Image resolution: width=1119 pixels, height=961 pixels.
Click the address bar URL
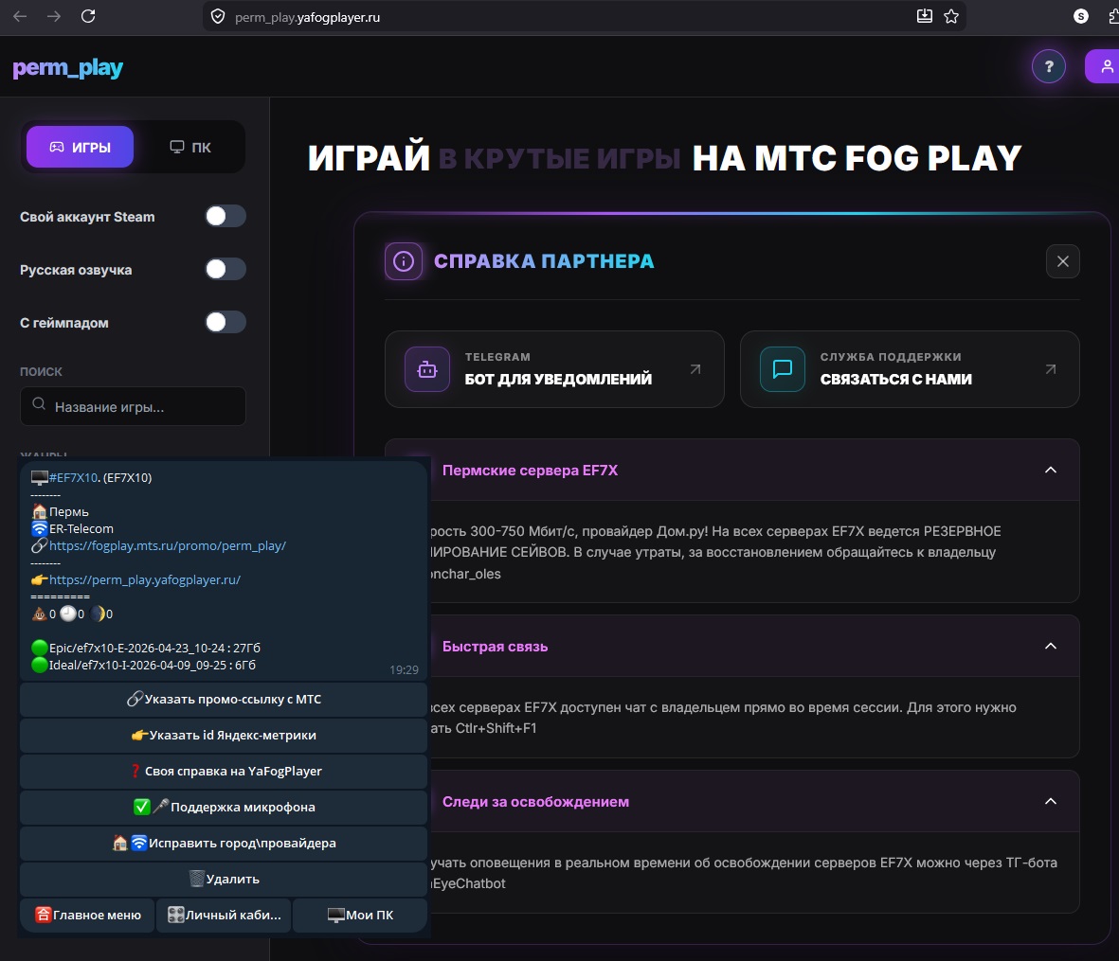307,18
